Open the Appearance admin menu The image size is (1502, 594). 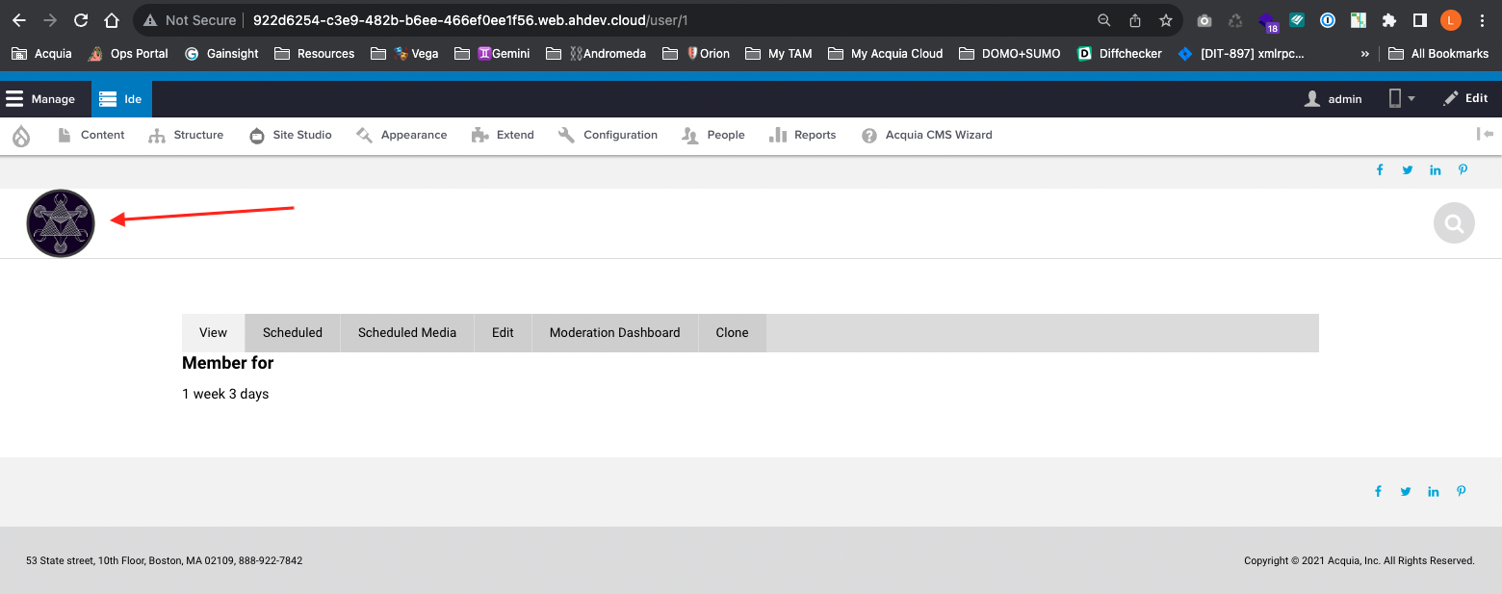coord(401,136)
